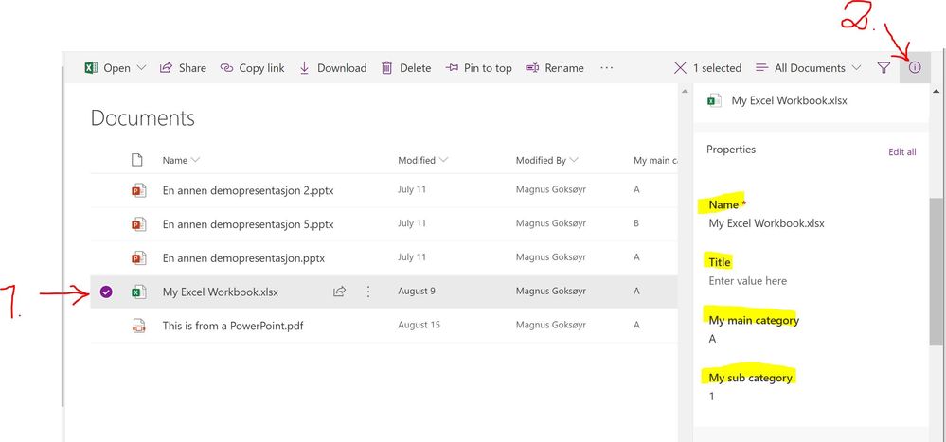Click Share in the command bar
The height and width of the screenshot is (442, 946).
coord(183,68)
